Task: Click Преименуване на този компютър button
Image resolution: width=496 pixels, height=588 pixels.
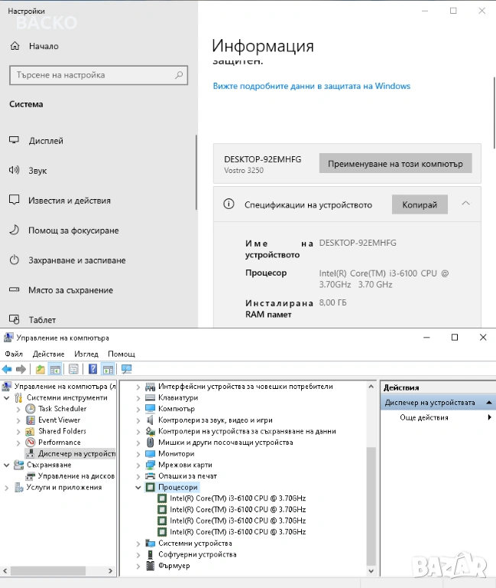Action: click(395, 164)
